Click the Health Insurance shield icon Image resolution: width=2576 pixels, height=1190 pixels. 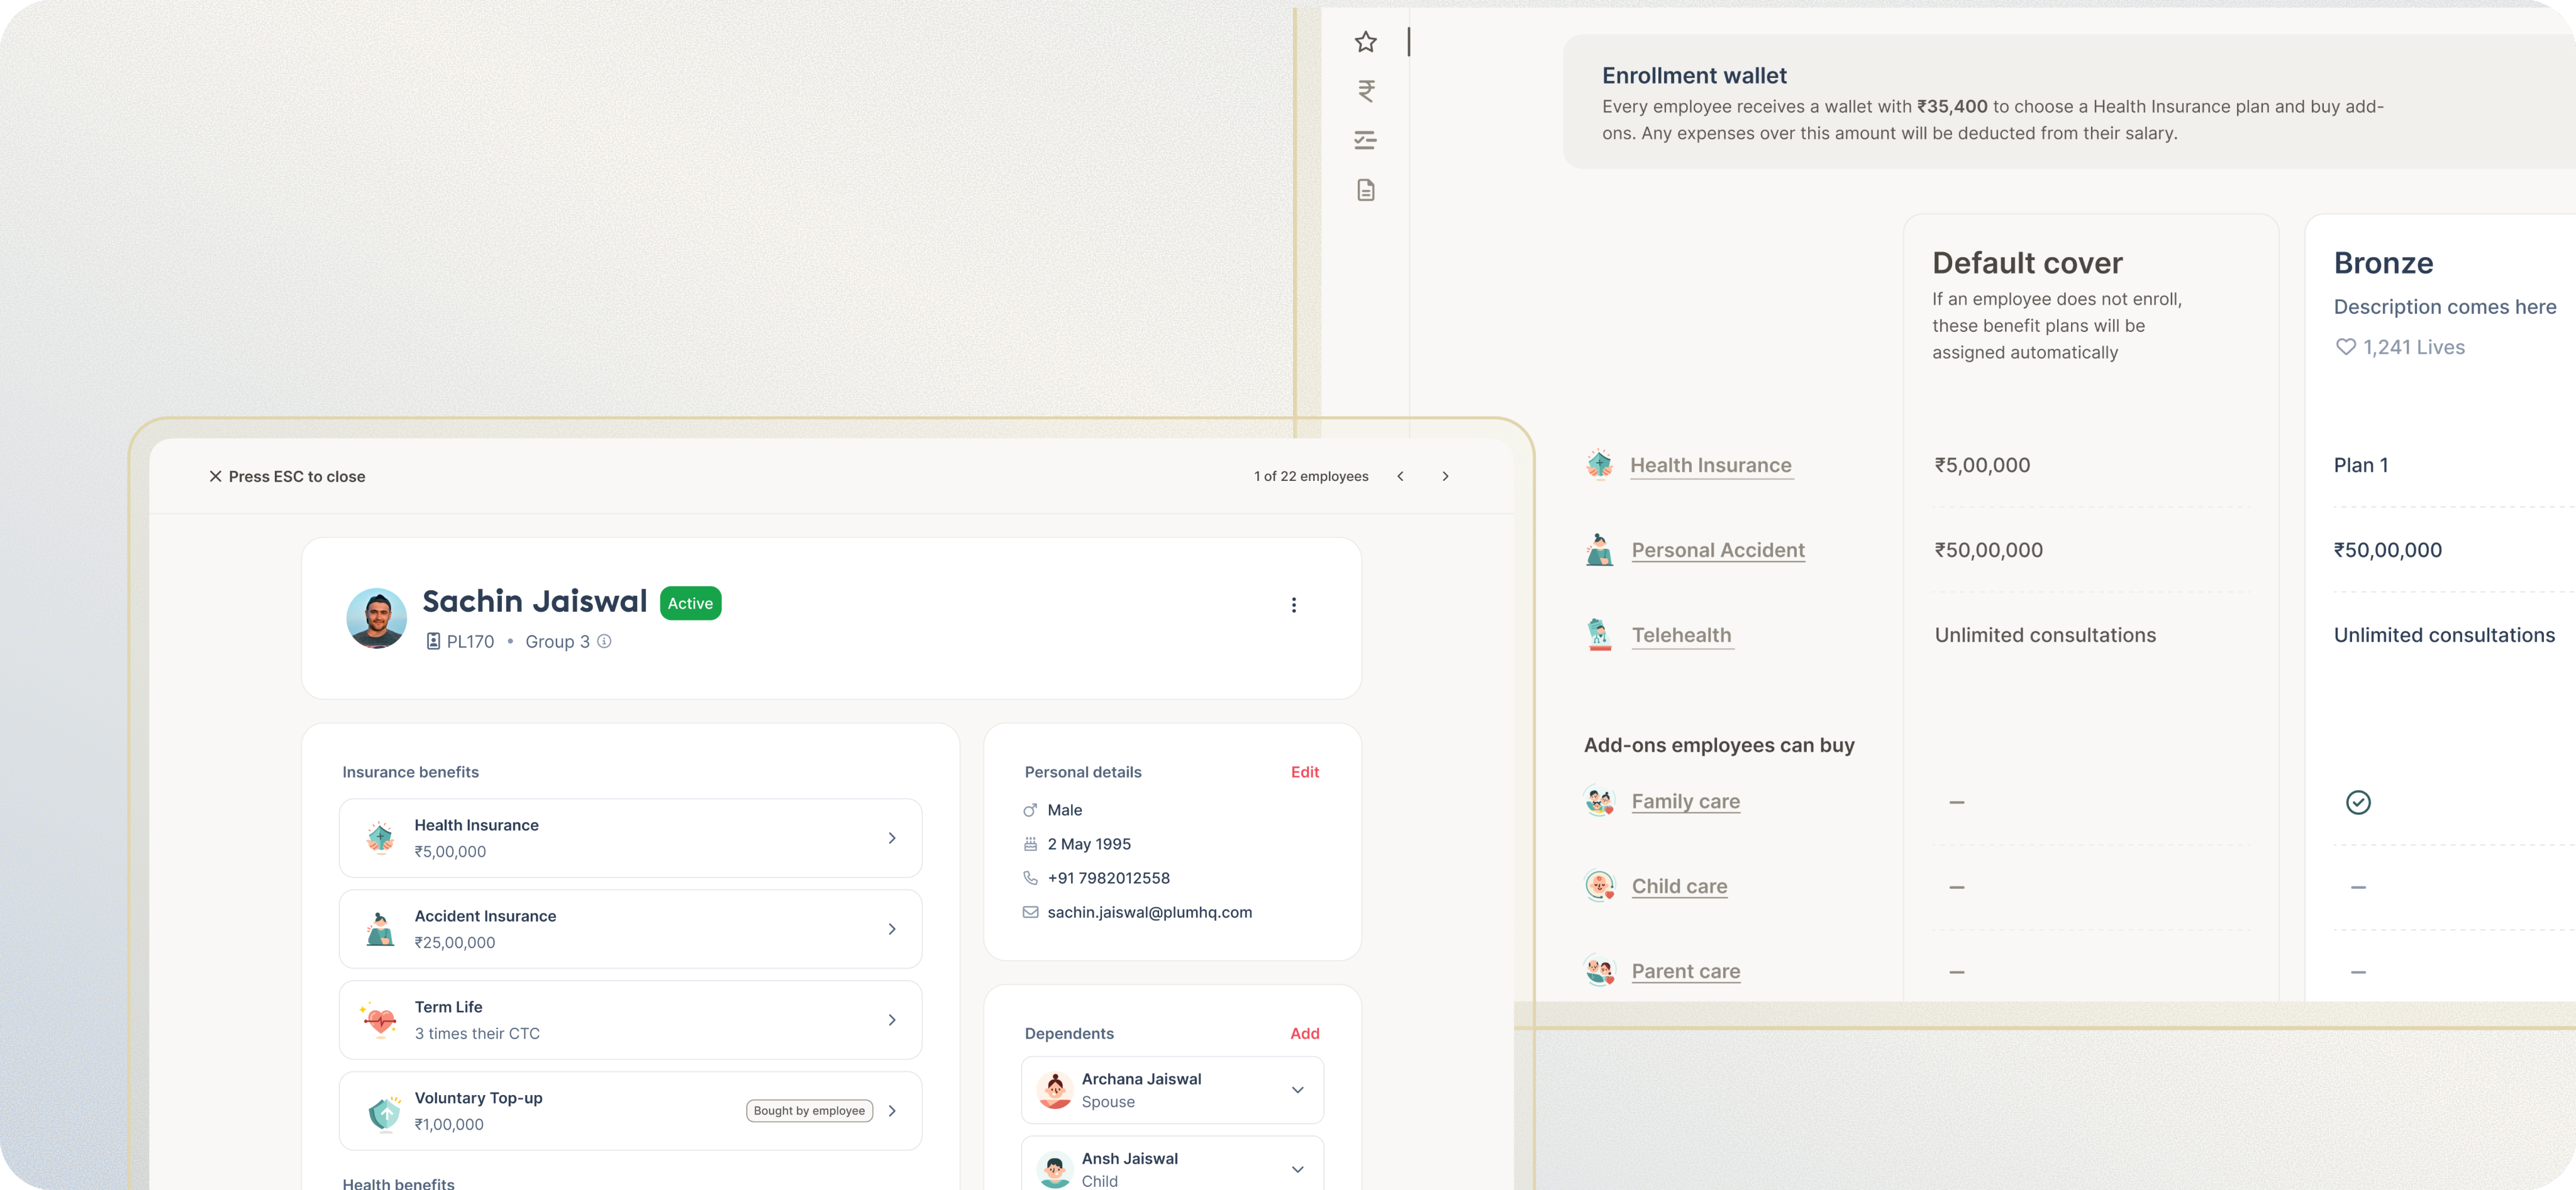[1599, 463]
